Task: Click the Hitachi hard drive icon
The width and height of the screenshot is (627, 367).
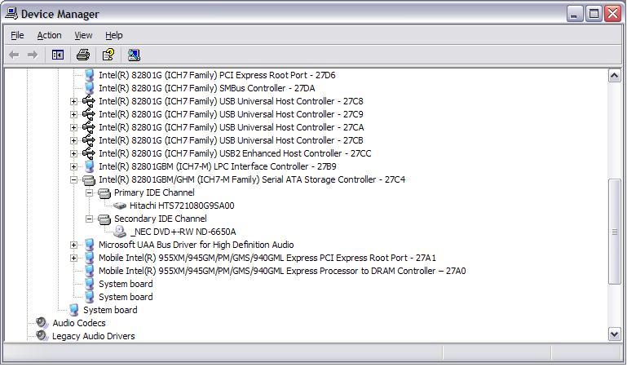Action: pyautogui.click(x=120, y=206)
